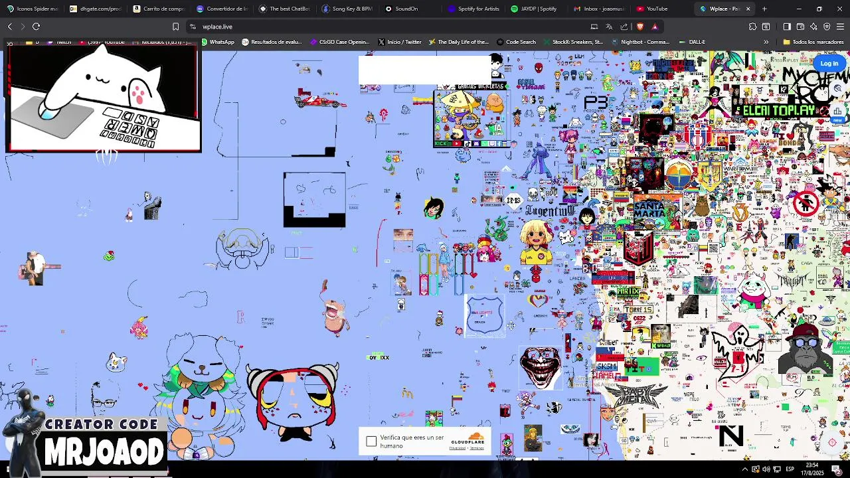
Task: Open site settings icon beside wplace.live
Action: coord(193,27)
